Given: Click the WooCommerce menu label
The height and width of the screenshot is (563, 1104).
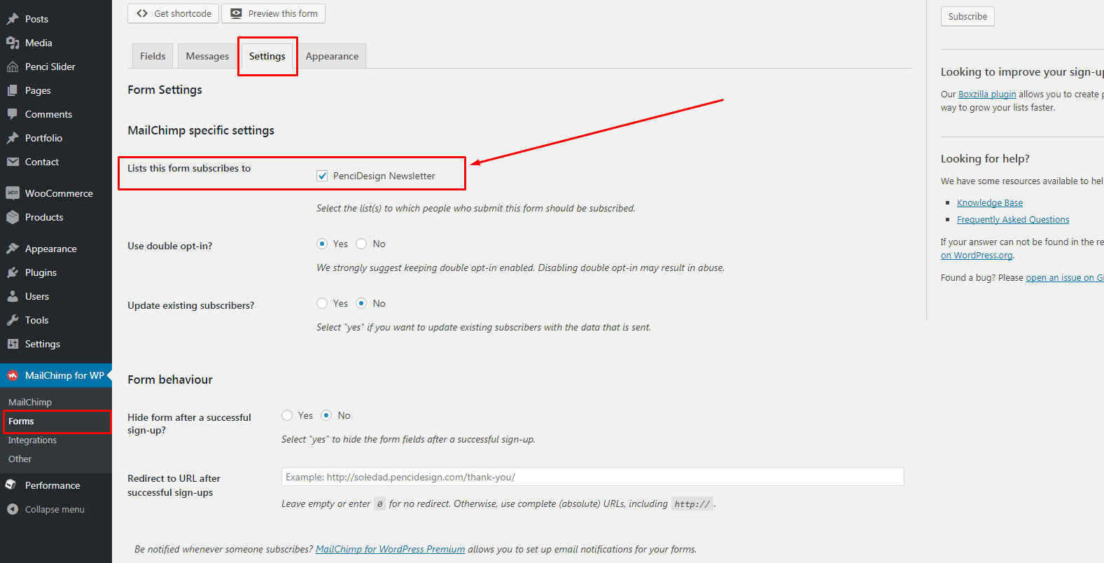Looking at the screenshot, I should tap(59, 193).
